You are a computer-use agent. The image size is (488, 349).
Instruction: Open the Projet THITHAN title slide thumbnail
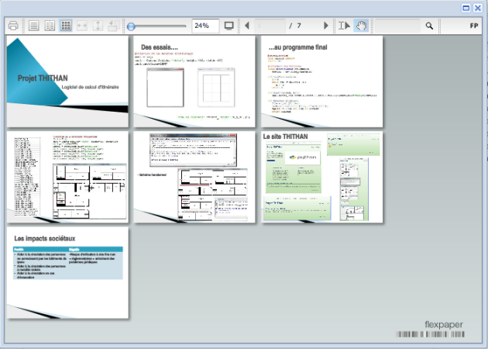click(x=67, y=81)
